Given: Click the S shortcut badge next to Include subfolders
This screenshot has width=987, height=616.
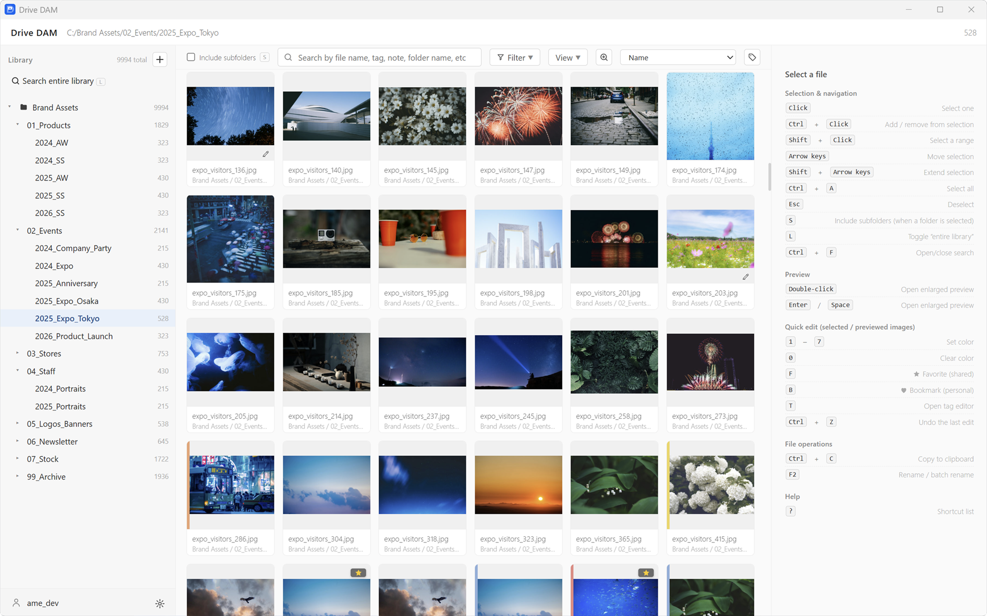Looking at the screenshot, I should [x=265, y=58].
